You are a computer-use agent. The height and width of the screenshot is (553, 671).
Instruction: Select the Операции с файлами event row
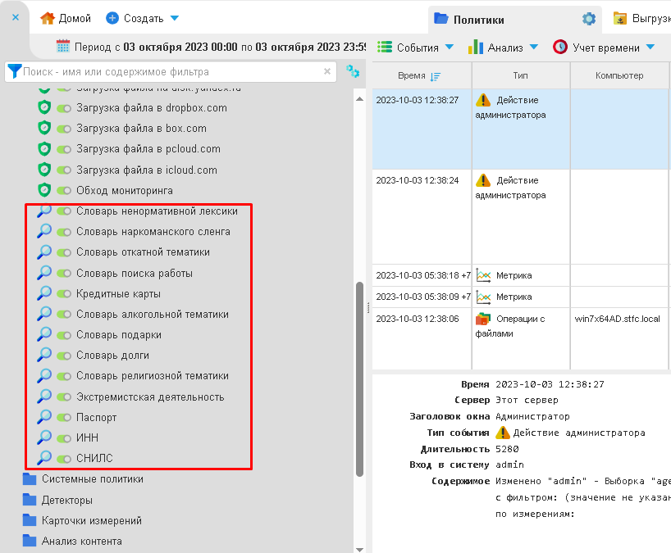point(520,326)
